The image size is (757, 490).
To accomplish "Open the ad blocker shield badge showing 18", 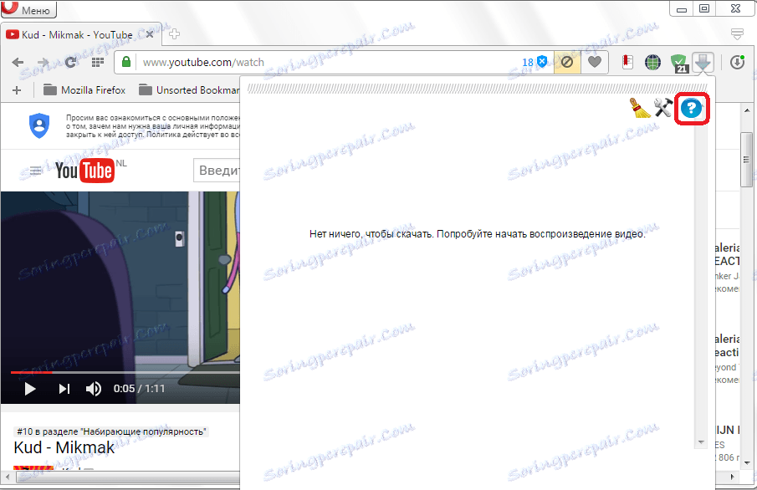I will click(535, 62).
